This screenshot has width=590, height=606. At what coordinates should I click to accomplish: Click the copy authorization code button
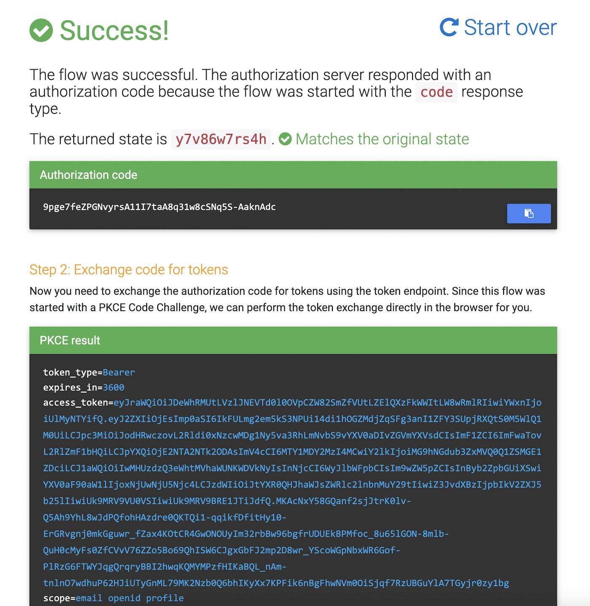click(x=528, y=214)
